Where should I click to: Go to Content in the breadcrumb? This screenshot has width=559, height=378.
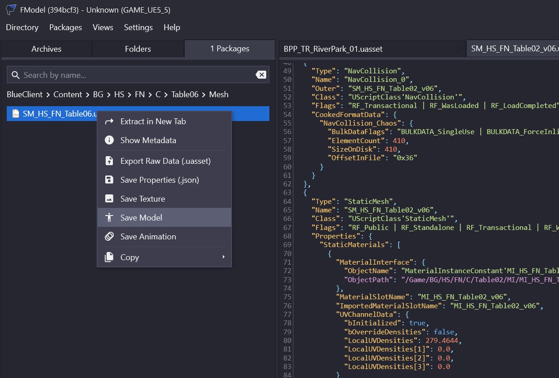(68, 94)
